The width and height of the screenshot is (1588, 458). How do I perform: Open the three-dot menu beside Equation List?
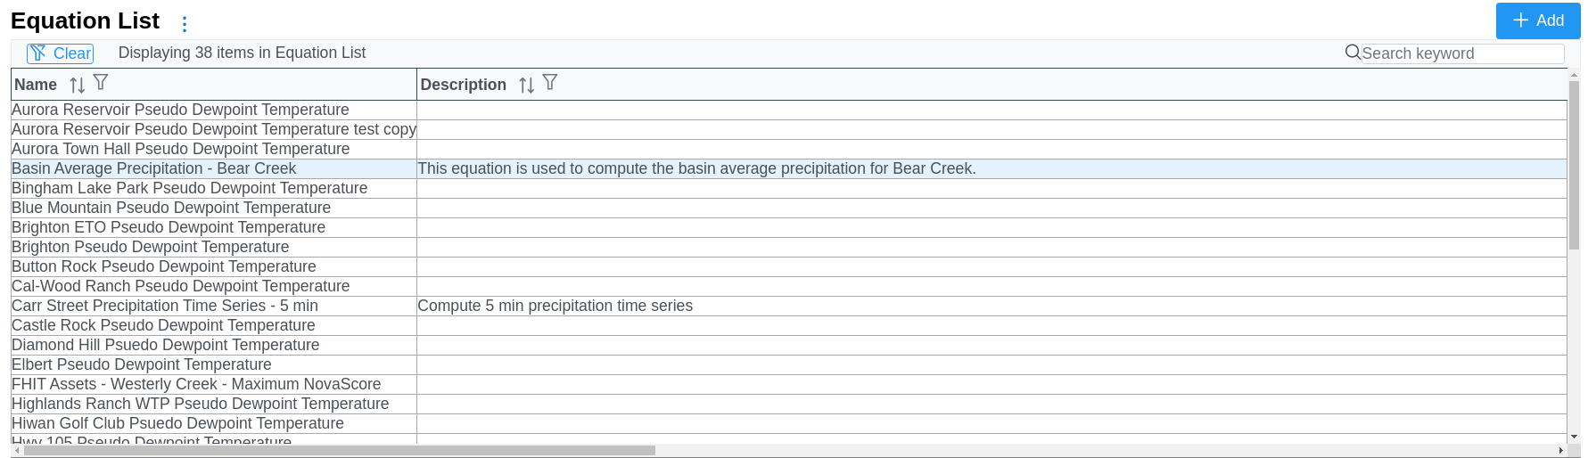click(x=185, y=24)
